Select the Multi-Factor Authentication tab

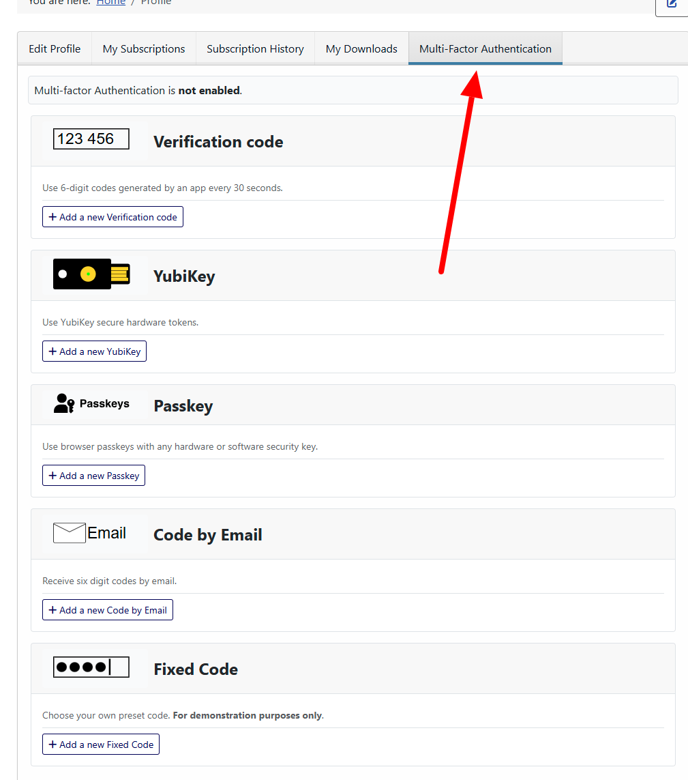click(485, 48)
